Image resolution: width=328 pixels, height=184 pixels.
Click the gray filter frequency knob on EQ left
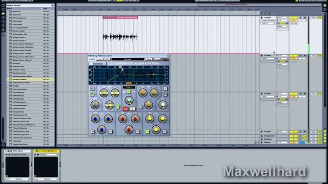pyautogui.click(x=95, y=105)
